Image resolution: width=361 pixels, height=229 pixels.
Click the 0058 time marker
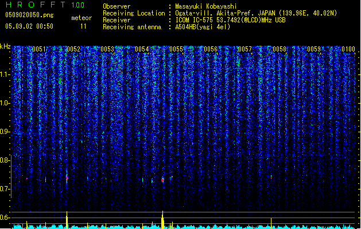(x=280, y=49)
